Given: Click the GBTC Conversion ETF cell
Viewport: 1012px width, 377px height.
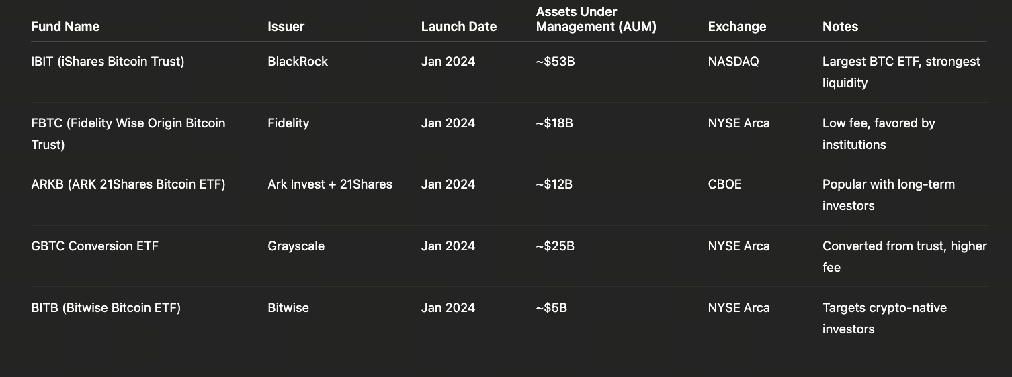Looking at the screenshot, I should 95,246.
